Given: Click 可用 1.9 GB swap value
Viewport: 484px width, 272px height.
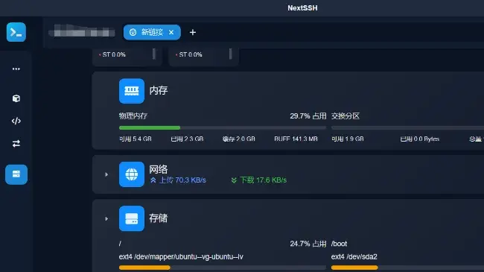Looking at the screenshot, I should click(x=348, y=139).
